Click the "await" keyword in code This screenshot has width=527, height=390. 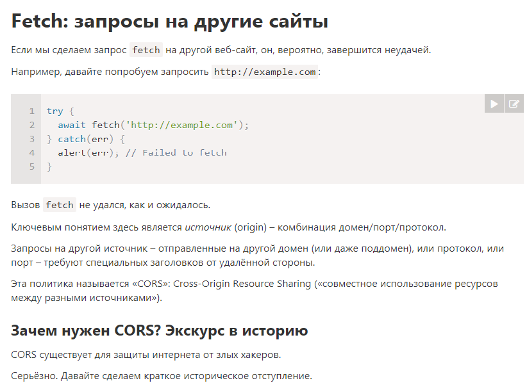[x=72, y=125]
